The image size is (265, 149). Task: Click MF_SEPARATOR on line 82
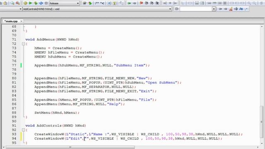click(96, 87)
